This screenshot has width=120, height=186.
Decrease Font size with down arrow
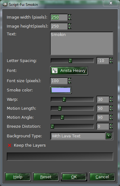(x=70, y=82)
